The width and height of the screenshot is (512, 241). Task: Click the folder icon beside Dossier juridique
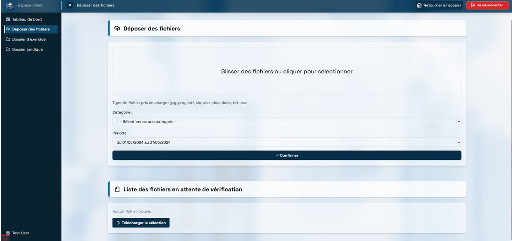[8, 49]
